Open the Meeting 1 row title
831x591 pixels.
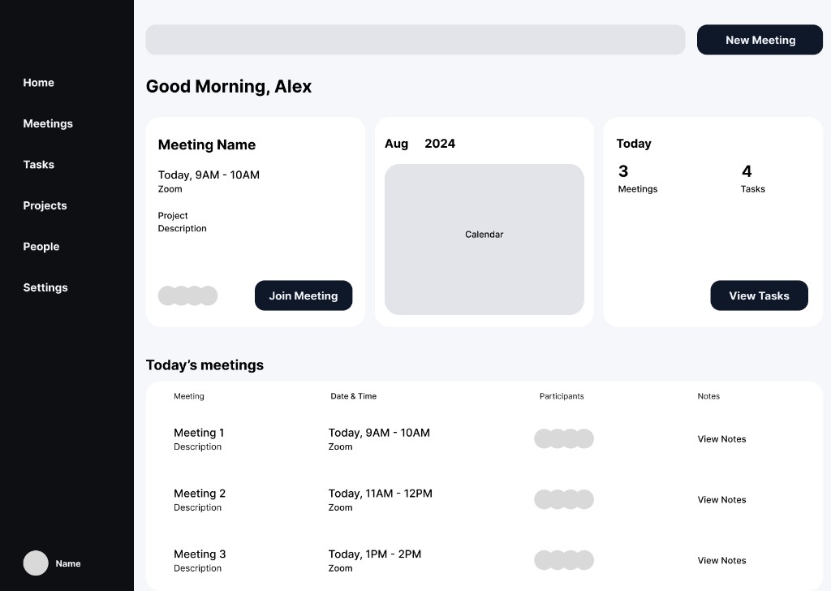click(199, 433)
